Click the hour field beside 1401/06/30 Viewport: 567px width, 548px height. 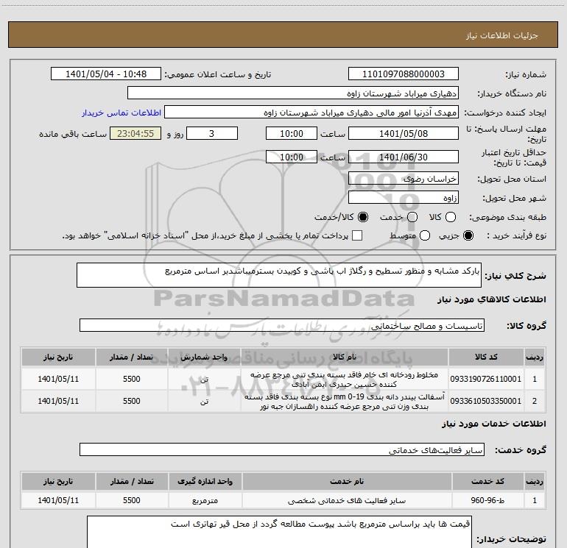(292, 157)
